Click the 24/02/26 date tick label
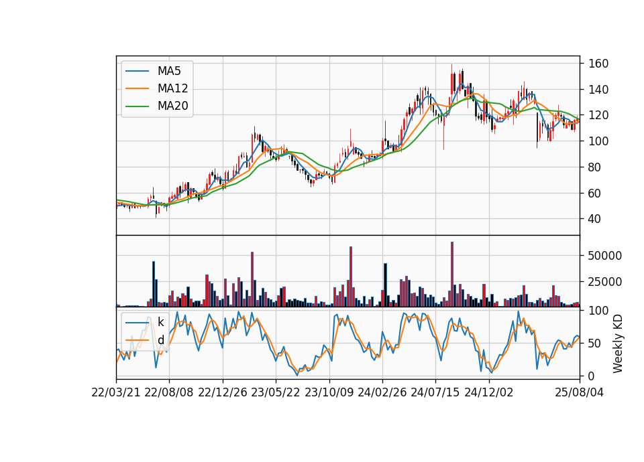The width and height of the screenshot is (644, 462). (x=382, y=392)
